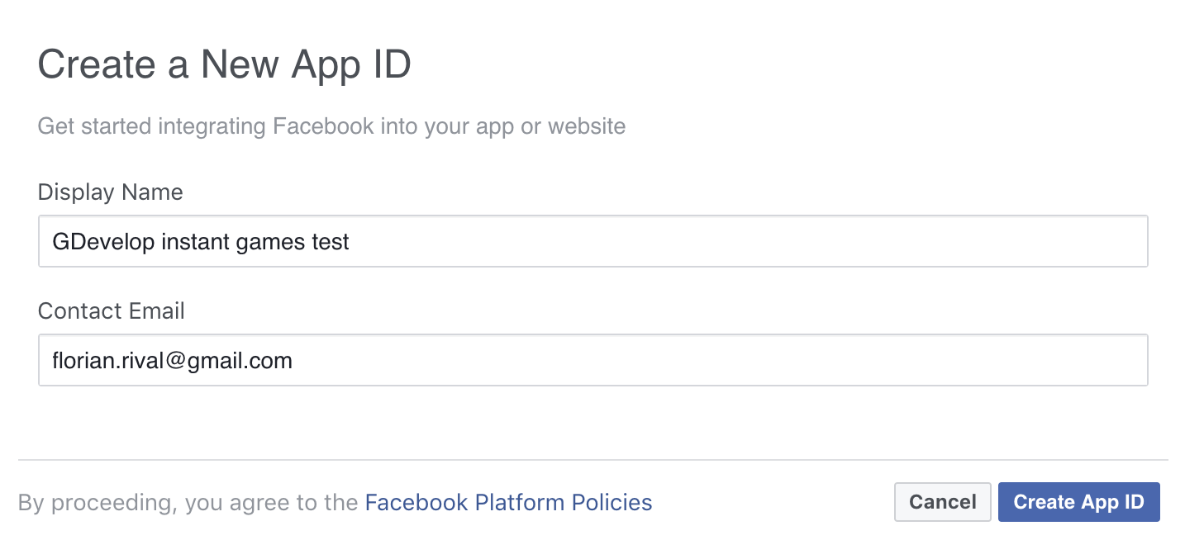Viewport: 1185px width, 540px height.
Task: Focus the Display Name input field
Action: [592, 242]
